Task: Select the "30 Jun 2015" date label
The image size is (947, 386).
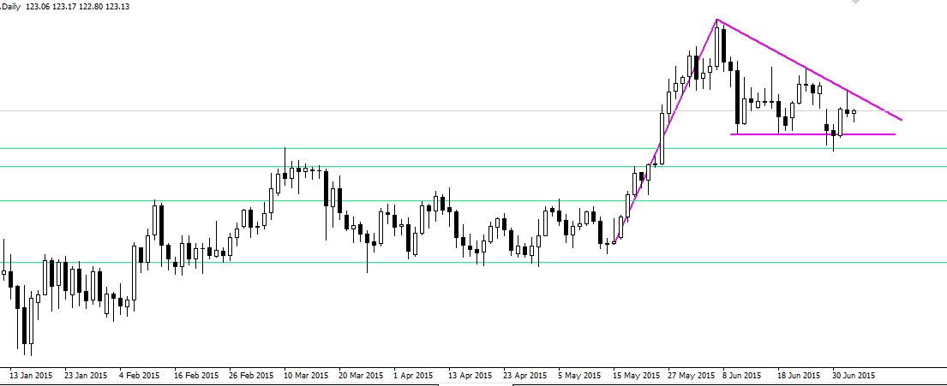Action: click(x=853, y=375)
